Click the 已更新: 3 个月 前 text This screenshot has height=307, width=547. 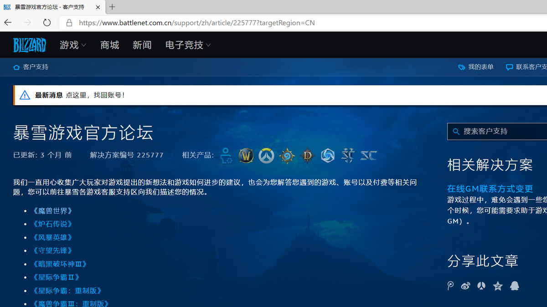[42, 155]
